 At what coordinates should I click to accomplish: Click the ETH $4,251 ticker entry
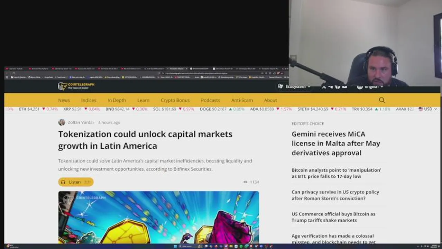[38, 109]
